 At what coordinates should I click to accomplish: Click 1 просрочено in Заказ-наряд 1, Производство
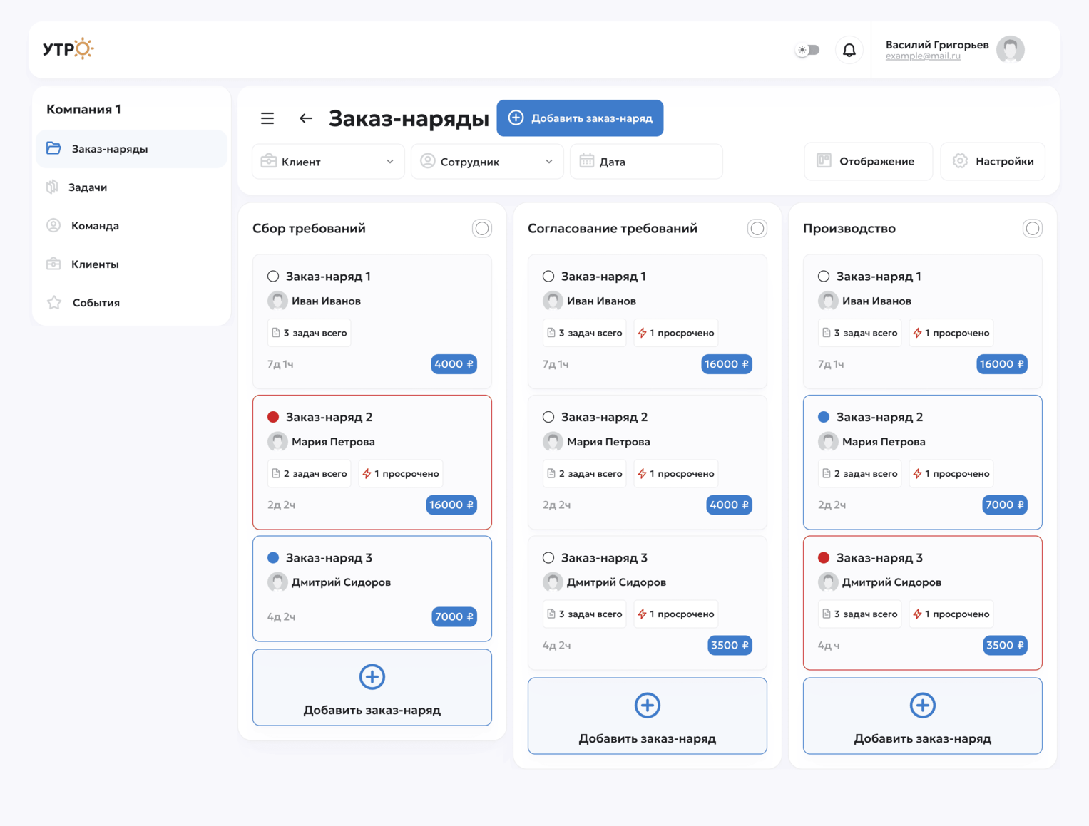(951, 333)
